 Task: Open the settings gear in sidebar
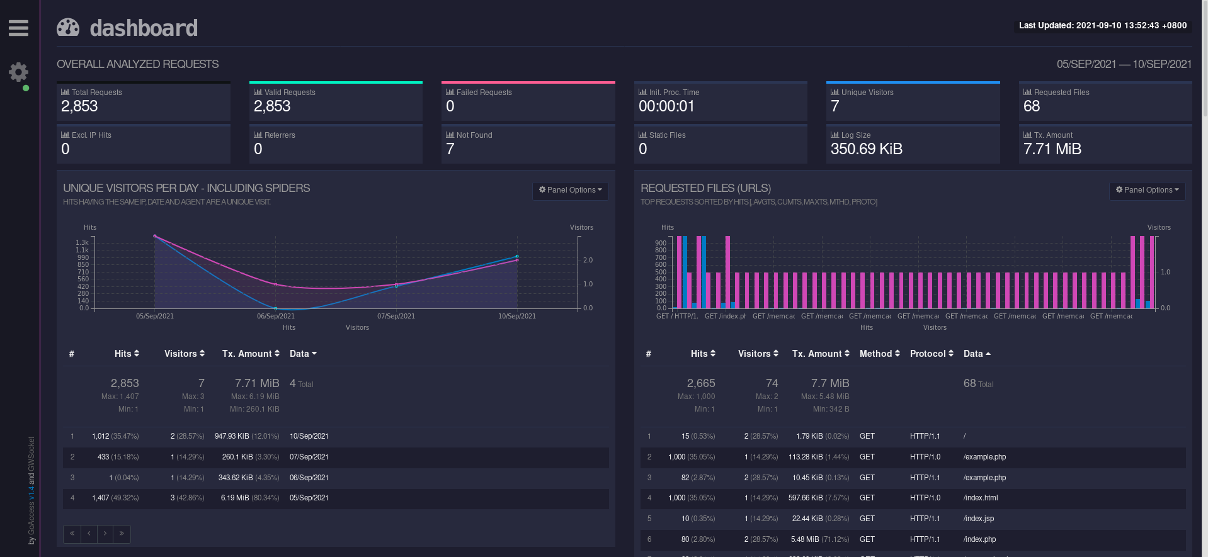[18, 72]
